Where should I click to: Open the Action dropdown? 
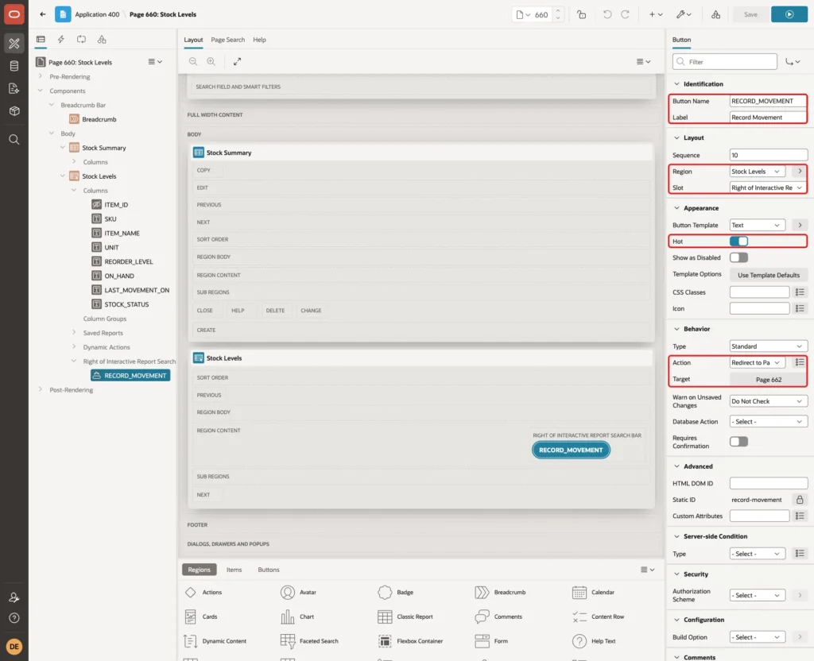tap(757, 362)
